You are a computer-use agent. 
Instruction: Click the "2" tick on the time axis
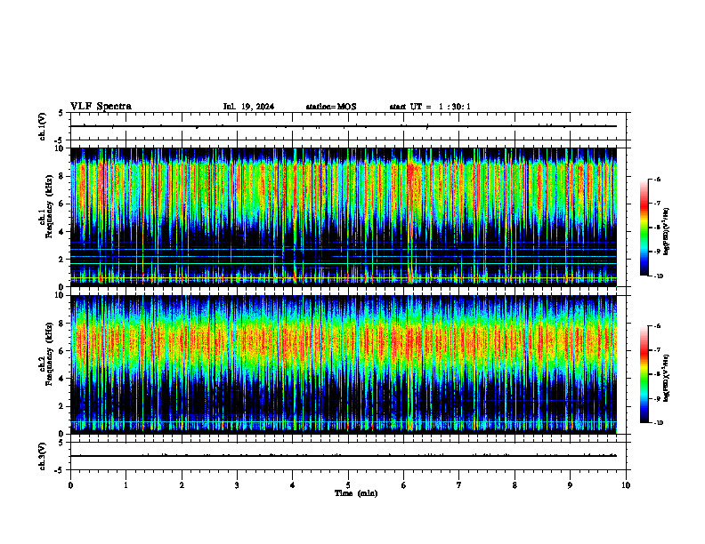[182, 485]
